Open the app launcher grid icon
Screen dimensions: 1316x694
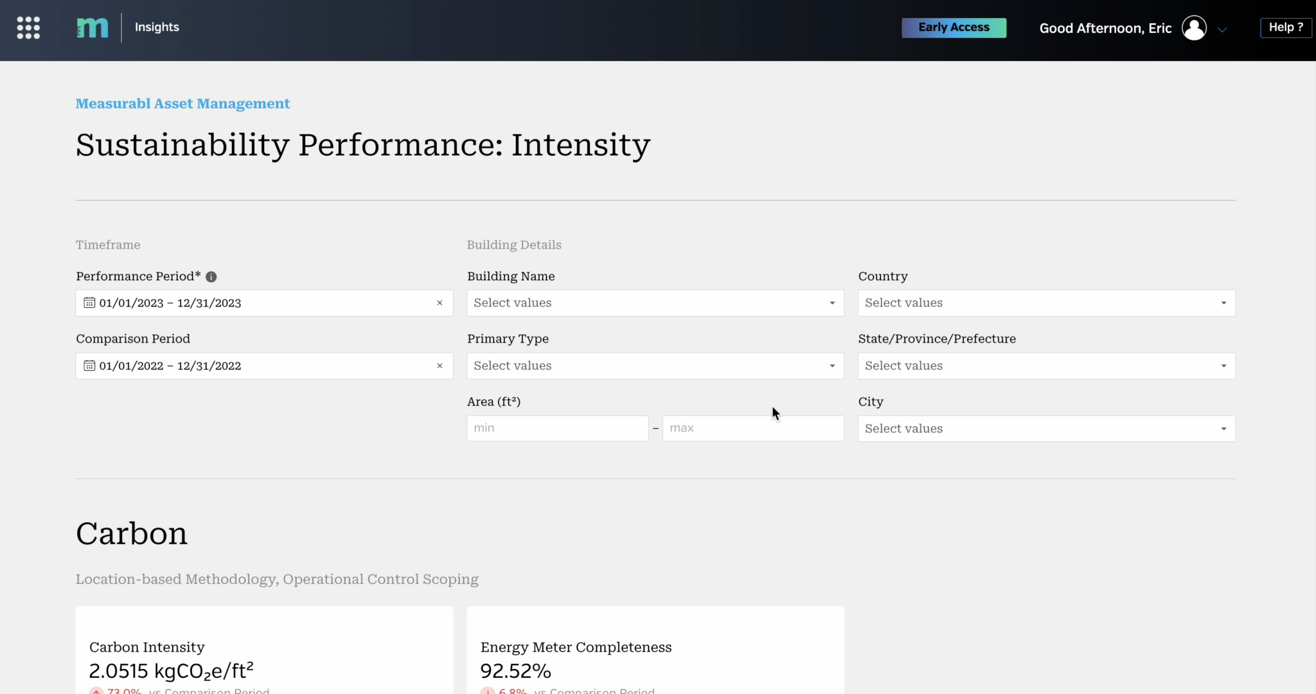(x=28, y=28)
